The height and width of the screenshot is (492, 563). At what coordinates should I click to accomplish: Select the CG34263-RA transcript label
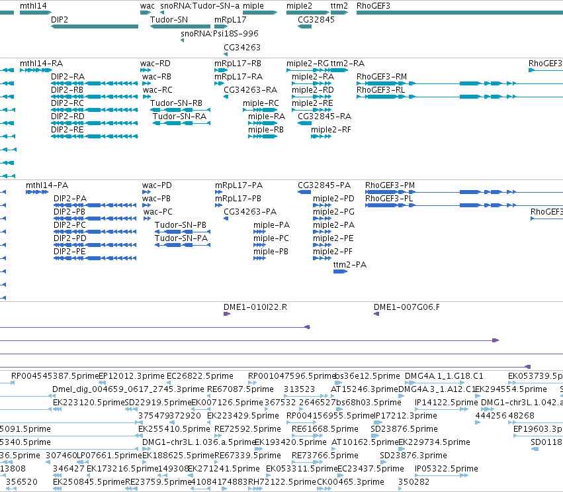point(250,90)
